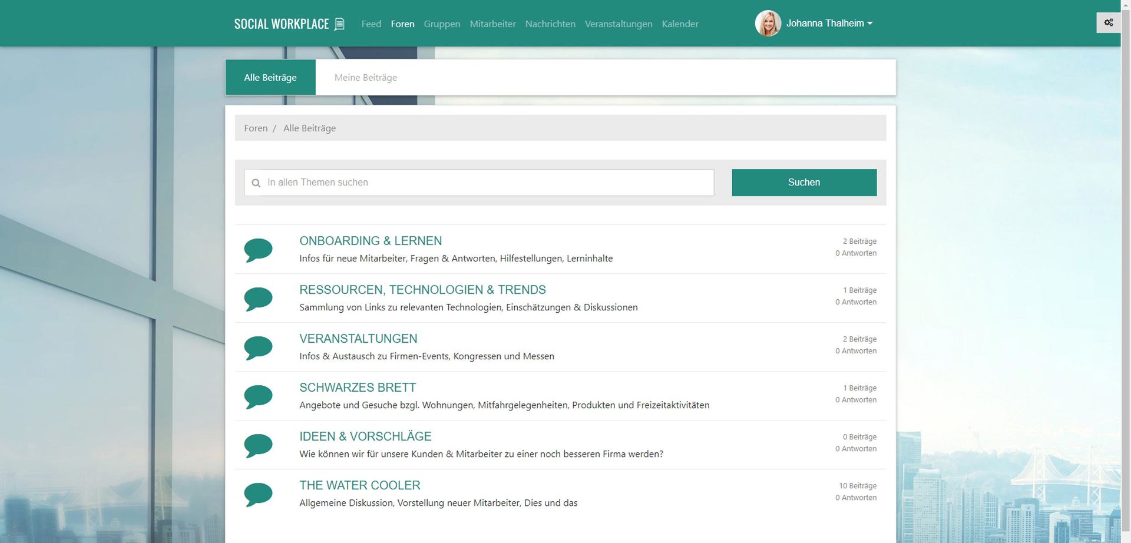Click The Water Cooler speech bubble icon

pos(258,494)
